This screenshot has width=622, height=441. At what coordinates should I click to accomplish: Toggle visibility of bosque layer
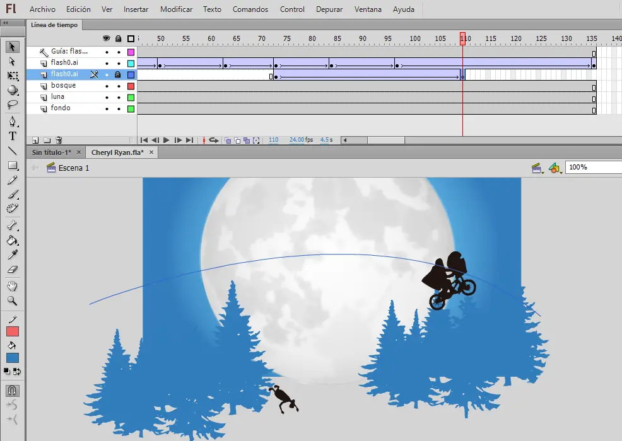pos(107,86)
